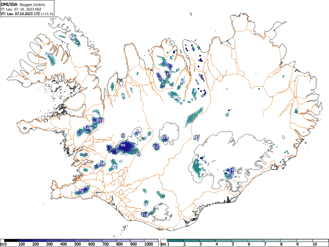Click the map value label '592'
Viewport: 329px width, 247px height.
click(48, 54)
